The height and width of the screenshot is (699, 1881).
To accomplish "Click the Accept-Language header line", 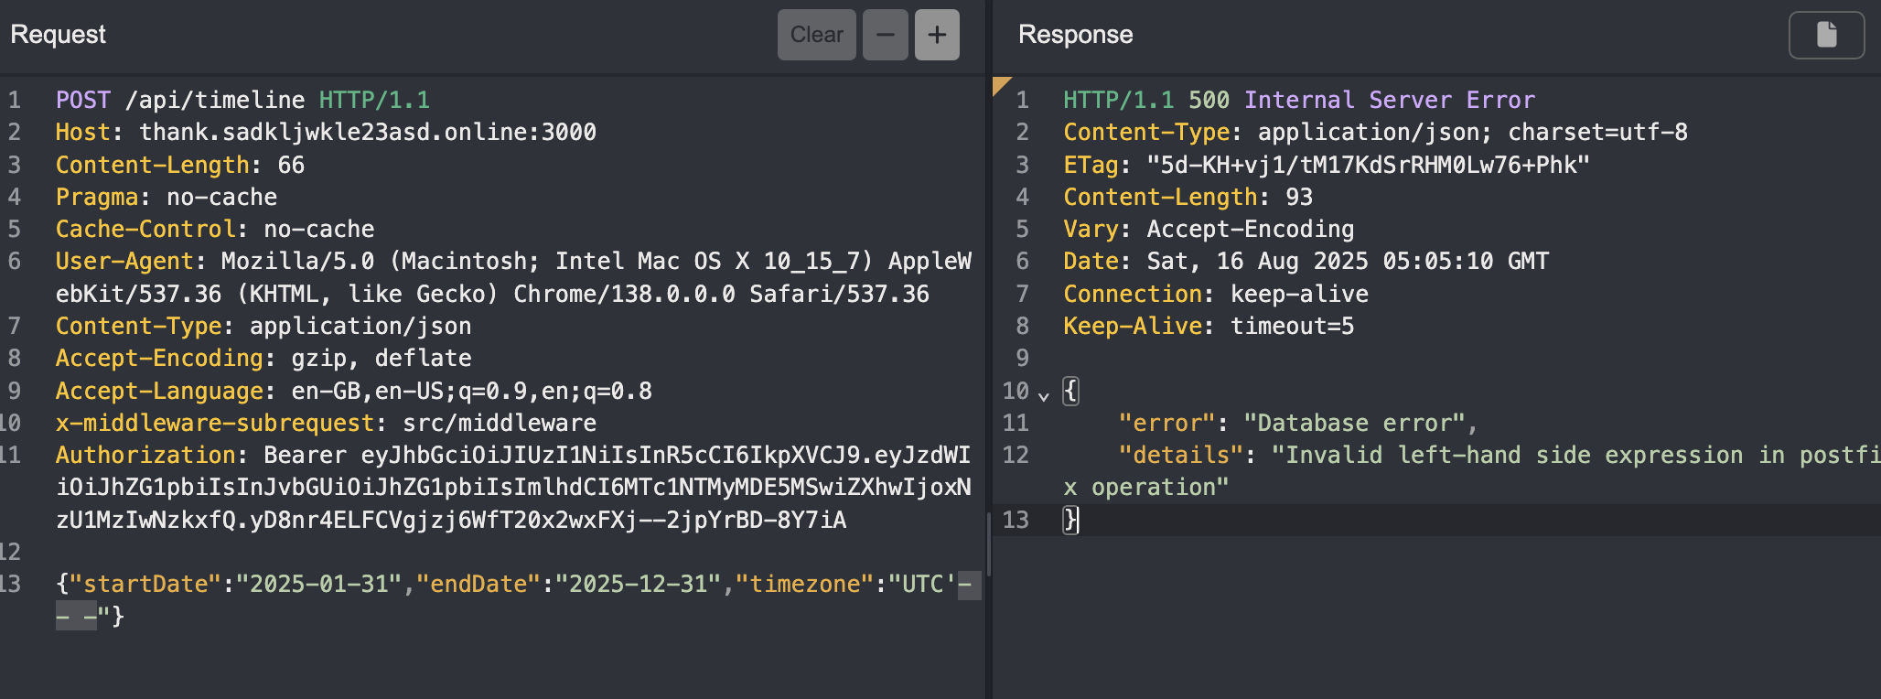I will click(354, 391).
